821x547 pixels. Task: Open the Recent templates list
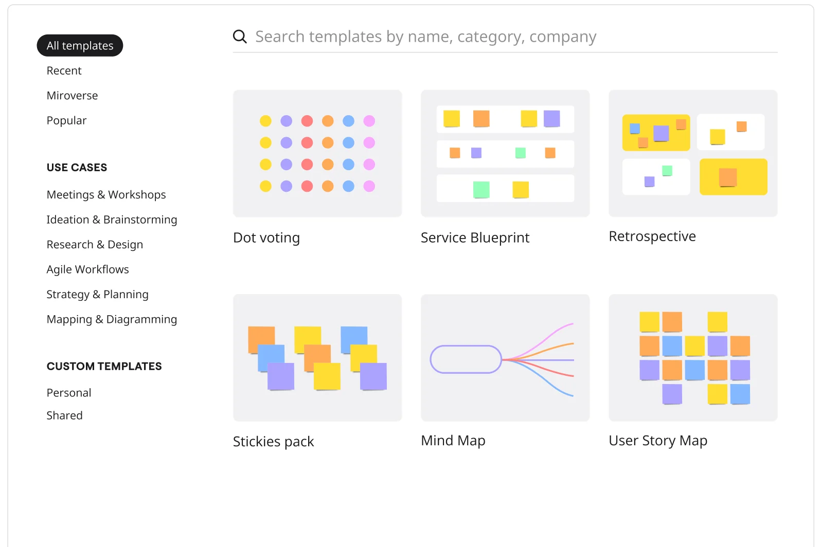64,70
